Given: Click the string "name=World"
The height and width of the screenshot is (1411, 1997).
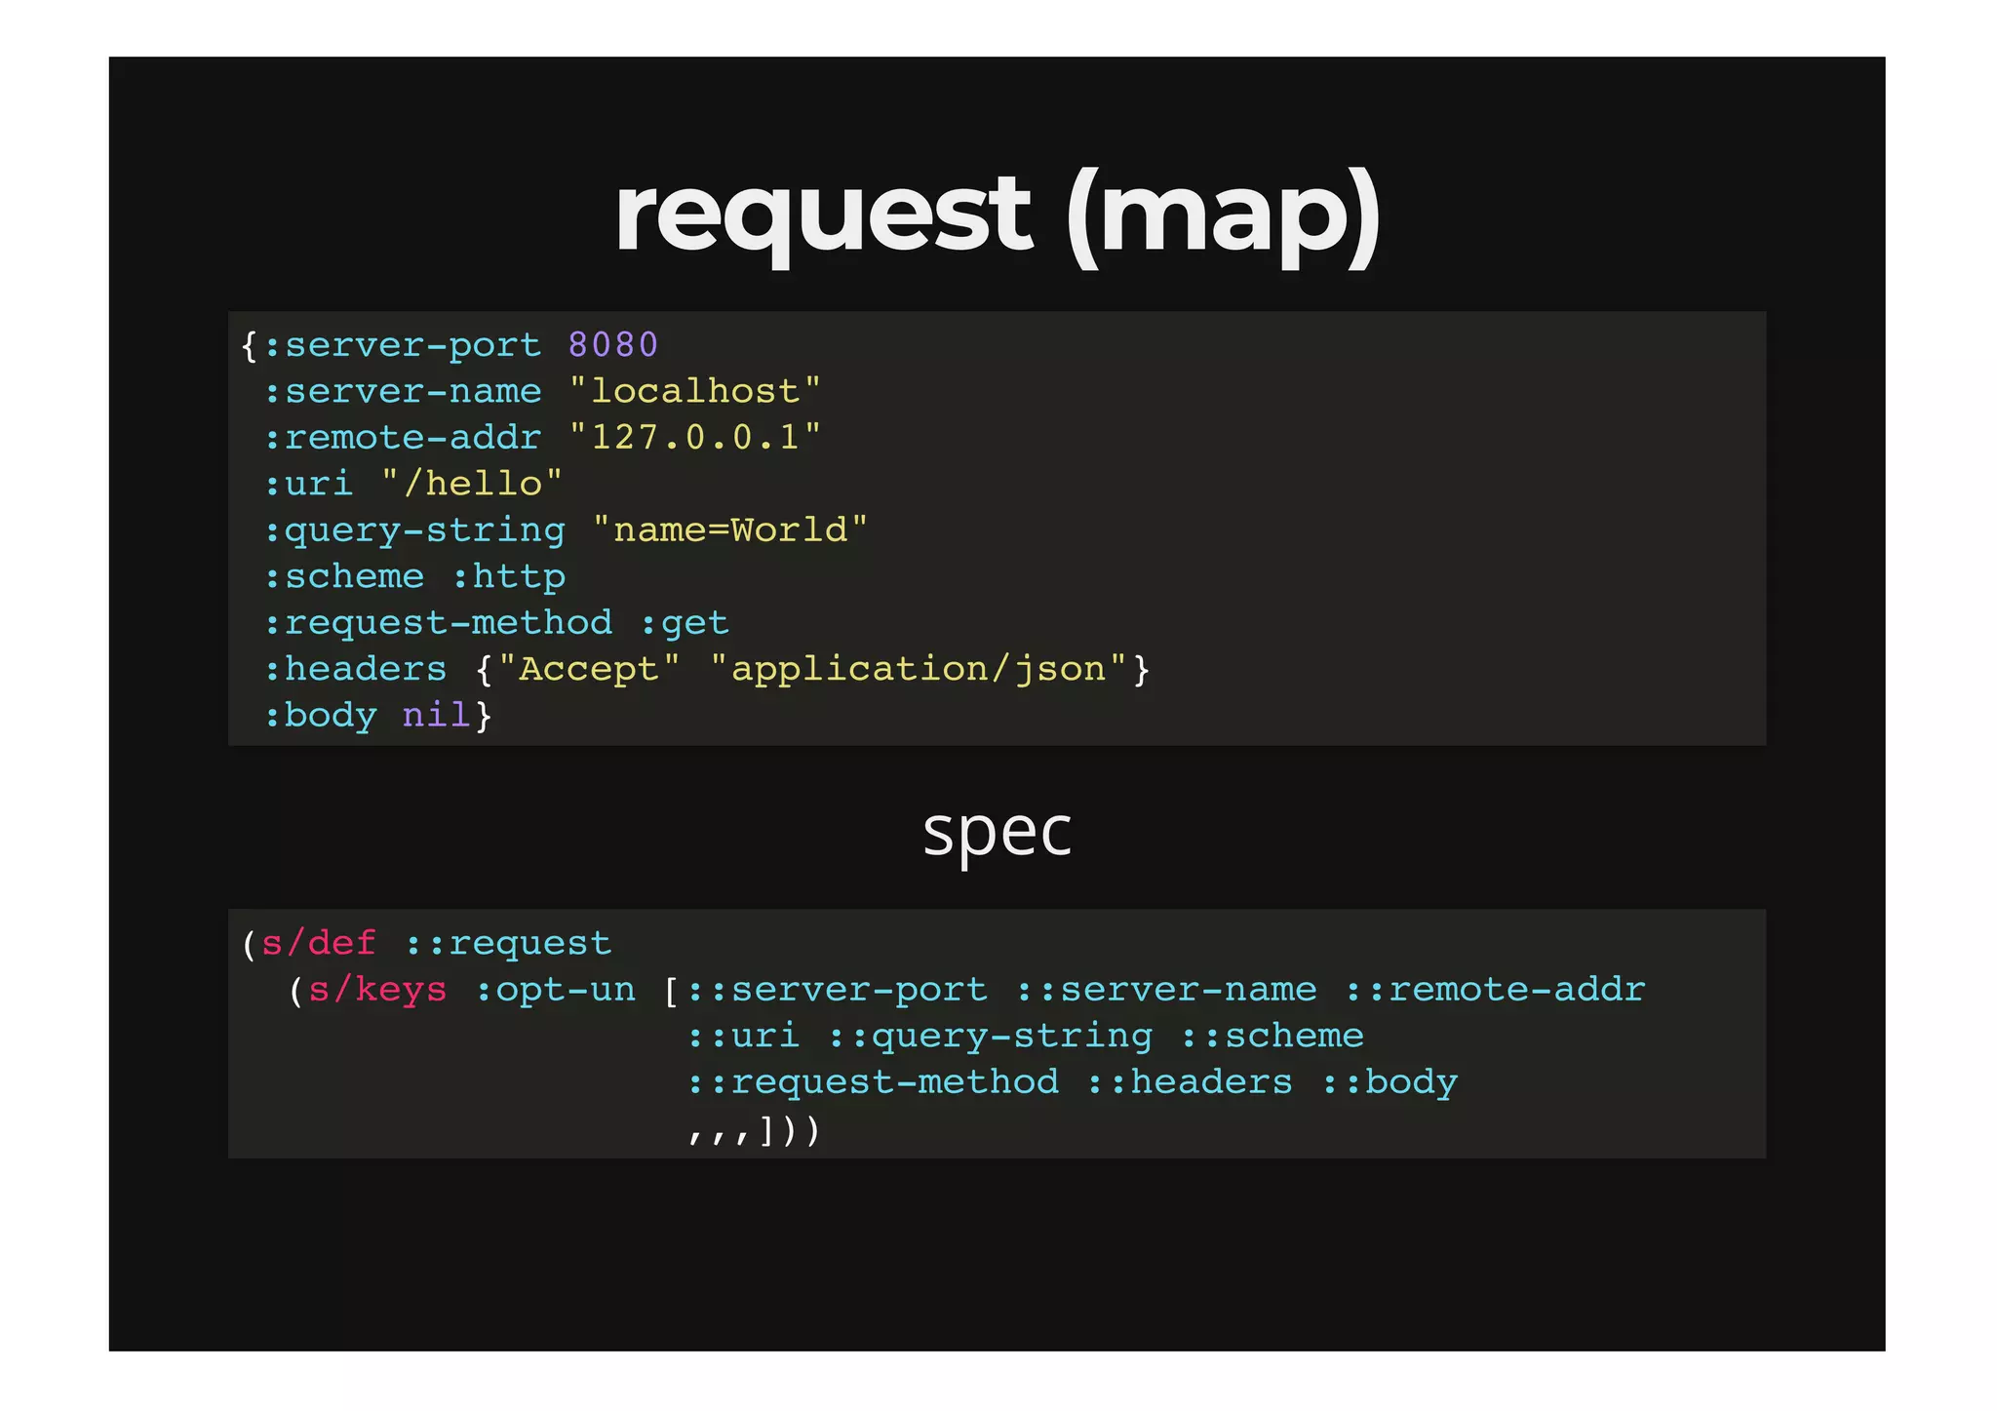Looking at the screenshot, I should point(730,530).
